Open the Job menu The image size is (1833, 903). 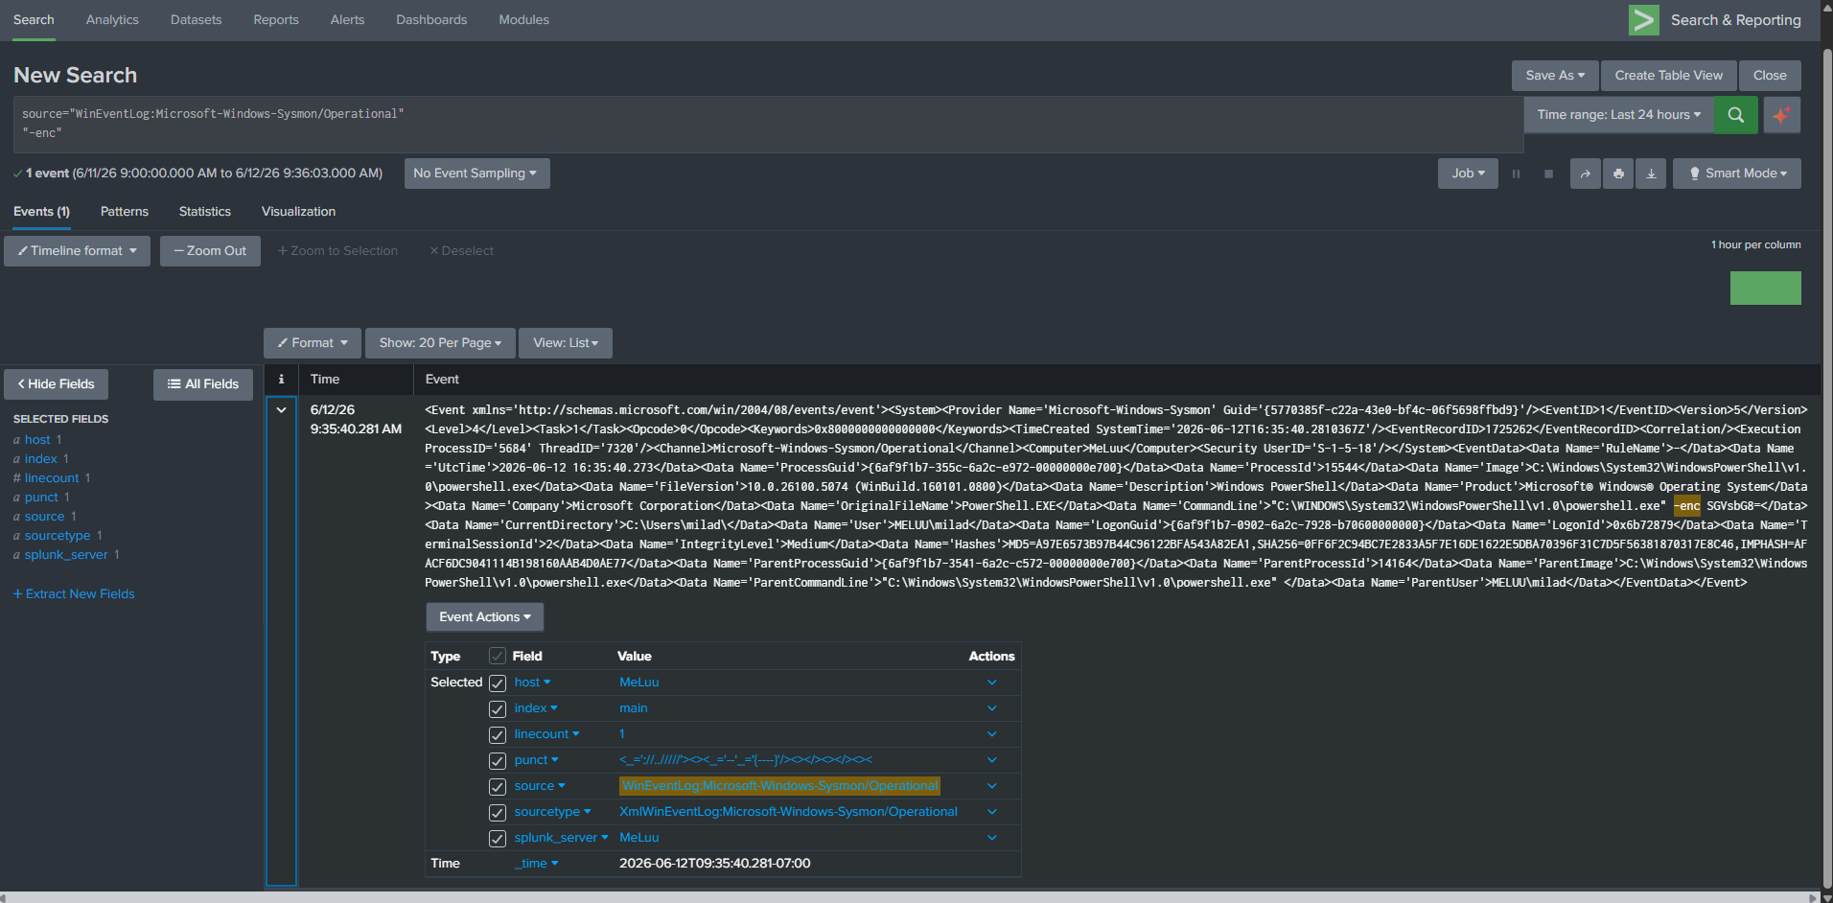pyautogui.click(x=1468, y=174)
